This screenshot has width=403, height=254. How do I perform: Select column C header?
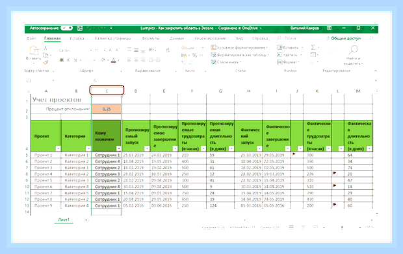point(107,91)
